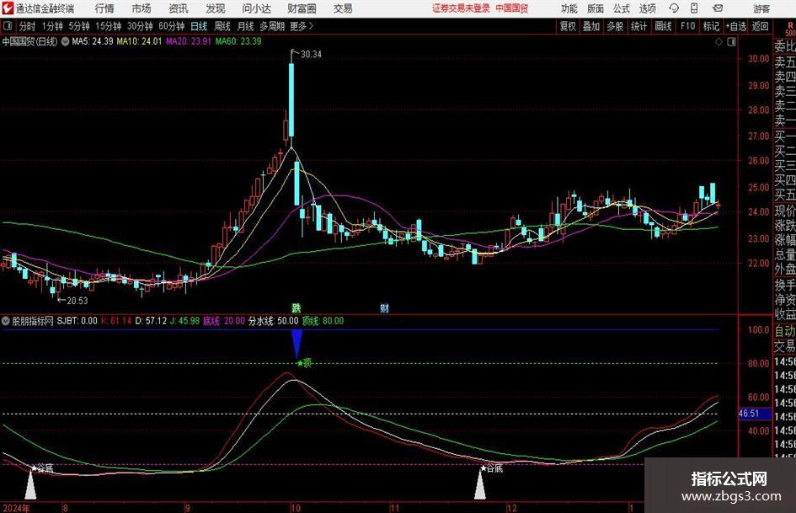This screenshot has height=513, width=796.
Task: Switch to 月线 monthly period tab
Action: (246, 26)
